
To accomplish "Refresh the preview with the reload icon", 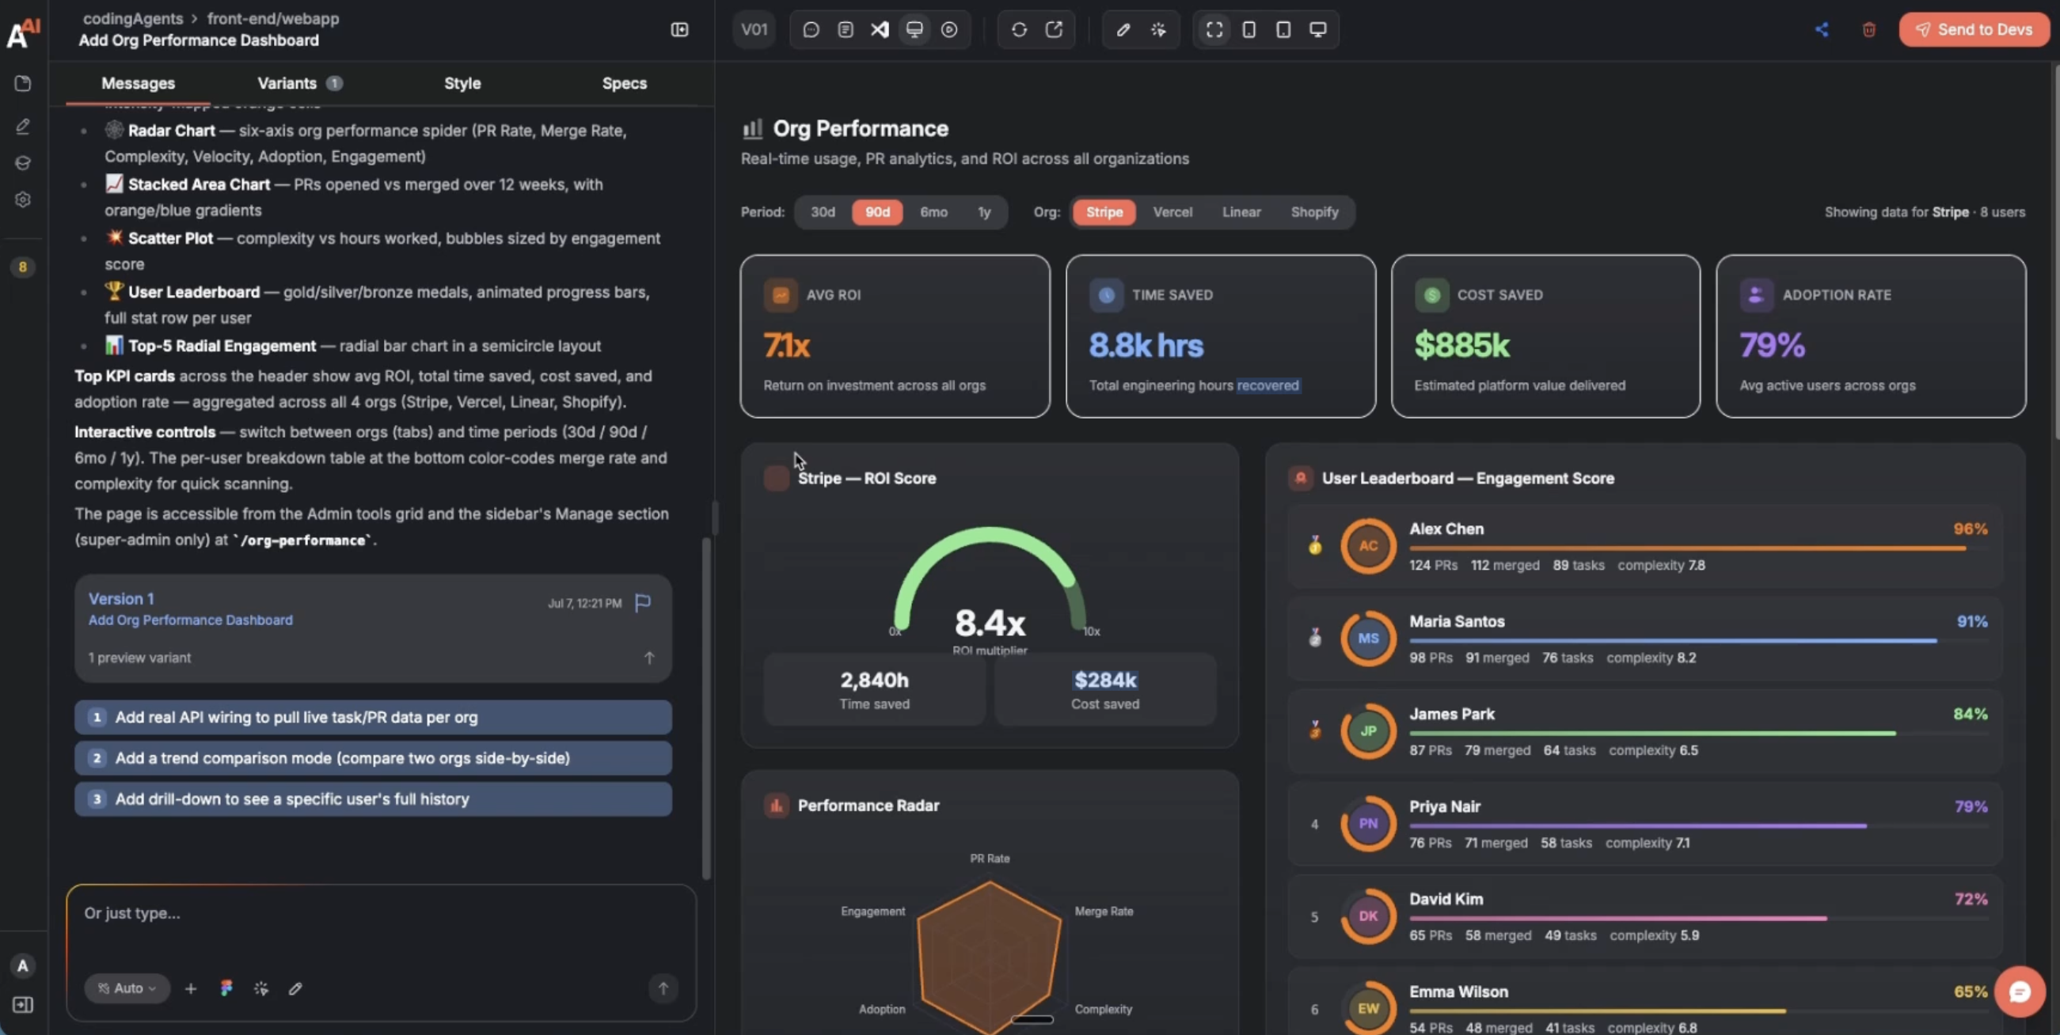I will pyautogui.click(x=1019, y=29).
